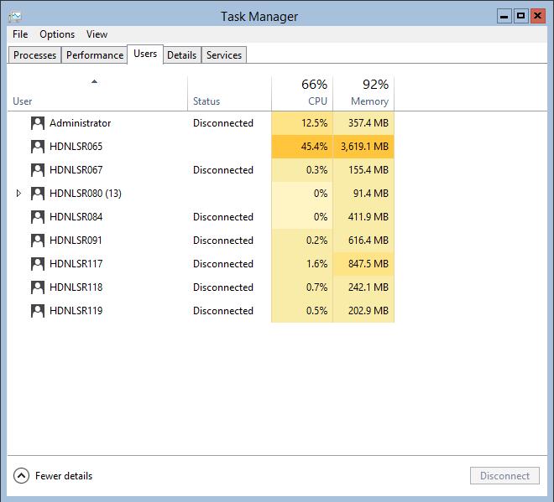This screenshot has height=502, width=554.
Task: Click the HDNLSR084 user avatar icon
Action: click(37, 217)
